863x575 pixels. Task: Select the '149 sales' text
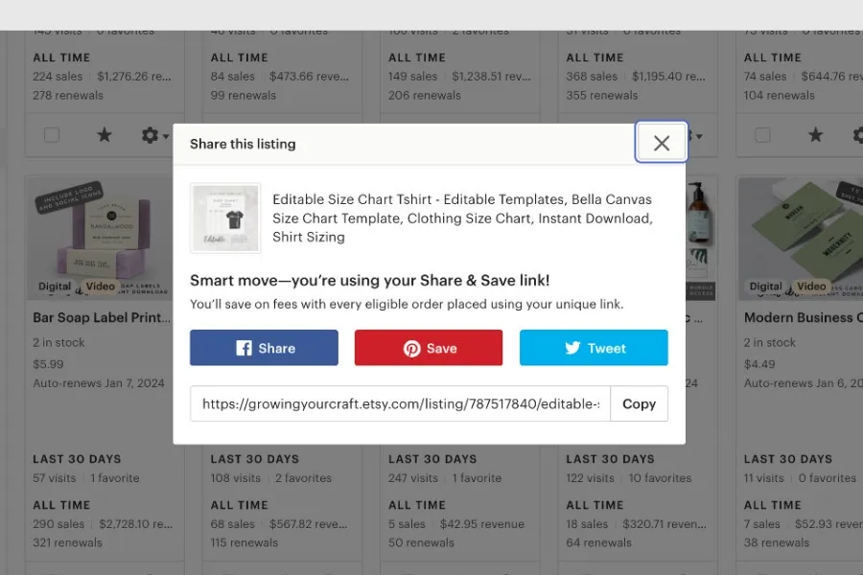click(x=412, y=77)
